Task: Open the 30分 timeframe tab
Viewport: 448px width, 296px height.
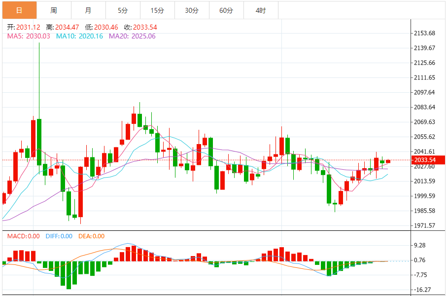Action: pyautogui.click(x=192, y=10)
